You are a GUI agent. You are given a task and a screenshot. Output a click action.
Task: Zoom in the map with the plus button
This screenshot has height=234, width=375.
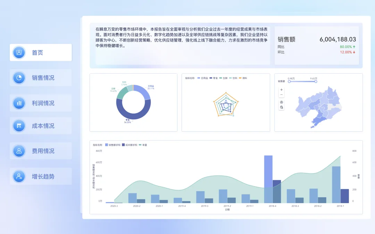(x=282, y=90)
